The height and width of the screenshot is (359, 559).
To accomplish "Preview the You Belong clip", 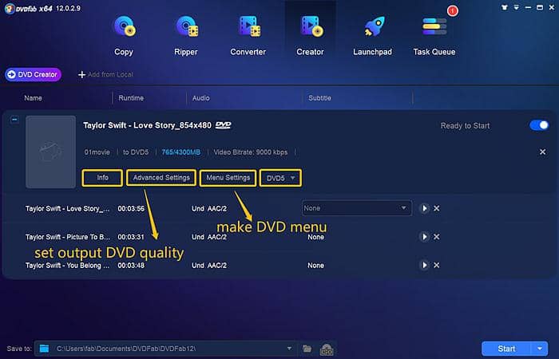I will tap(424, 266).
